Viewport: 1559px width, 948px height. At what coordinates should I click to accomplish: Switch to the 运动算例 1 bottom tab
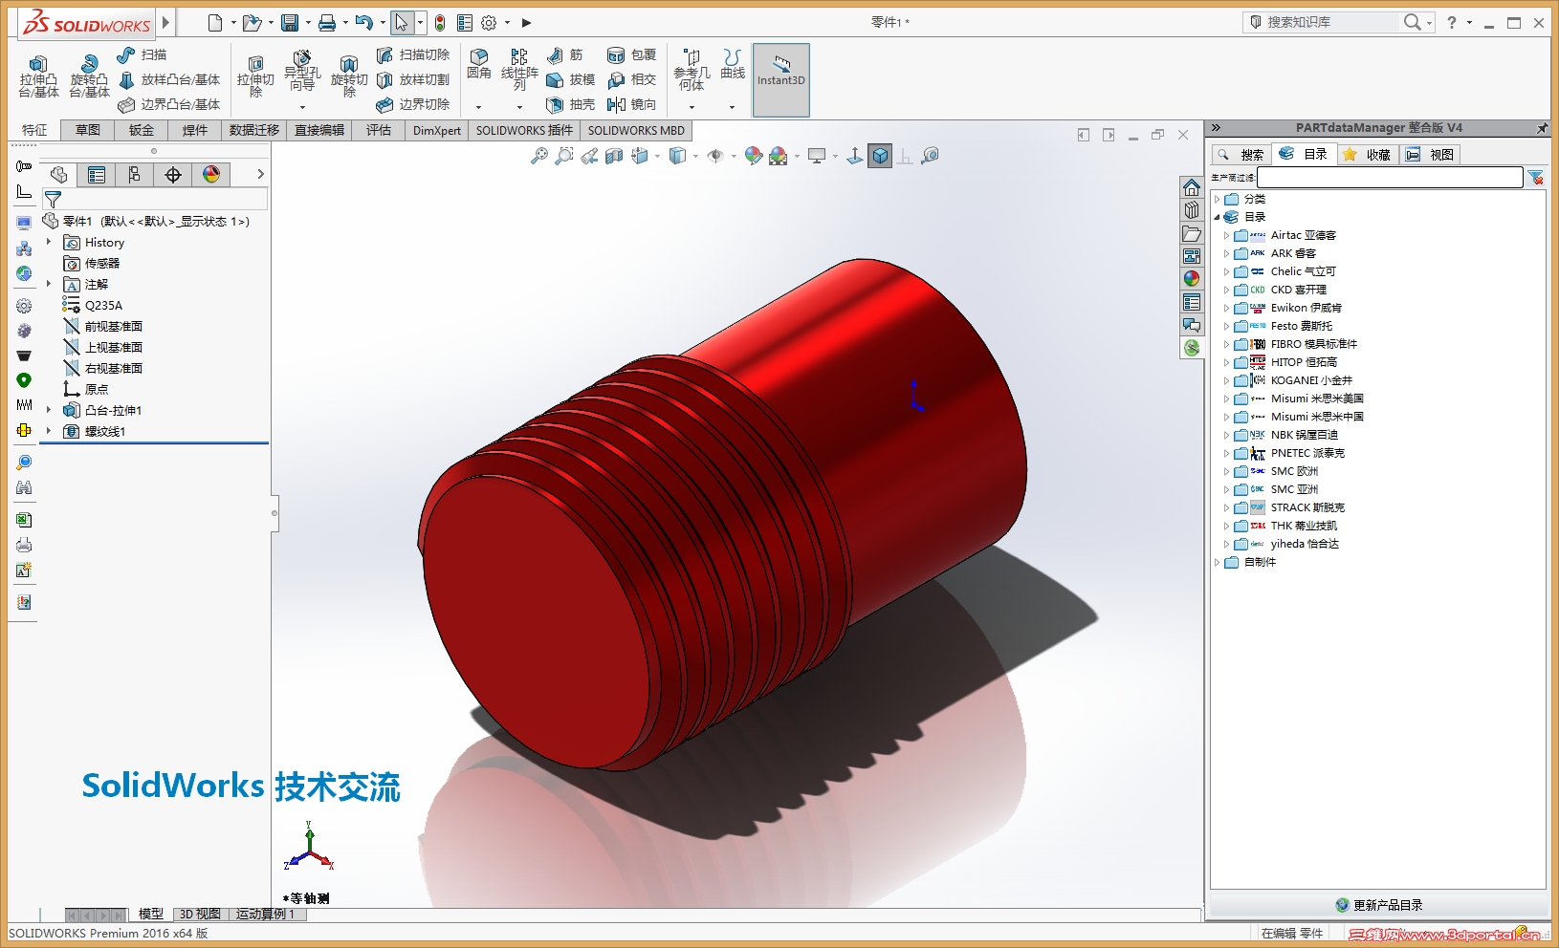pyautogui.click(x=265, y=915)
